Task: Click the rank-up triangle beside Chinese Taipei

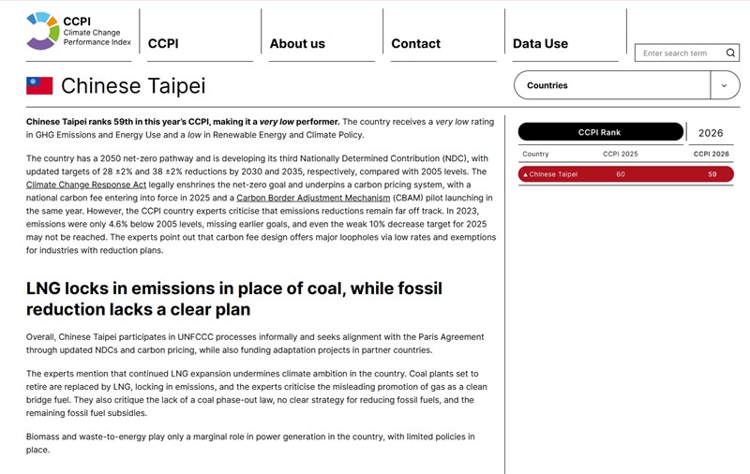Action: pos(525,175)
